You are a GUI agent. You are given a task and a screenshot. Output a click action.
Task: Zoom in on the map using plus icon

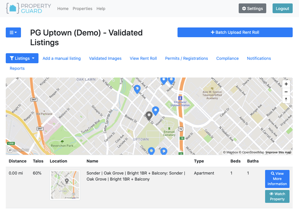coord(286,84)
